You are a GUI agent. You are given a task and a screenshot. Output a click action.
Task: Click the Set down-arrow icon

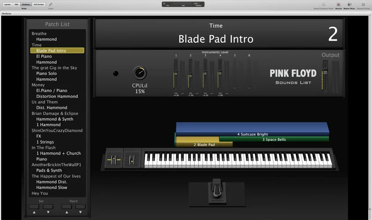48,212
